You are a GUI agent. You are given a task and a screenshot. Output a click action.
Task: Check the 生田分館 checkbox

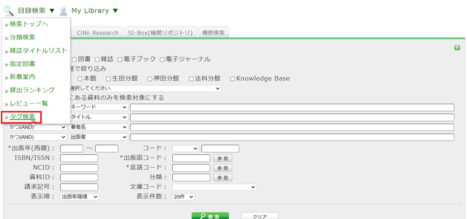(109, 79)
